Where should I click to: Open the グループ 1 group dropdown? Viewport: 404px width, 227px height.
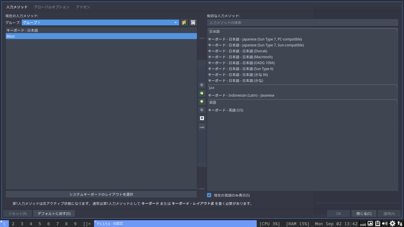[100, 23]
